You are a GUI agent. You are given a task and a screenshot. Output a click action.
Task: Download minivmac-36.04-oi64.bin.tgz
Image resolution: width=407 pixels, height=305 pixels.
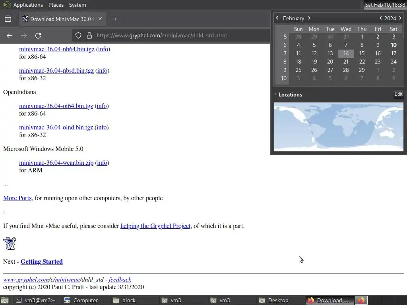pyautogui.click(x=56, y=106)
